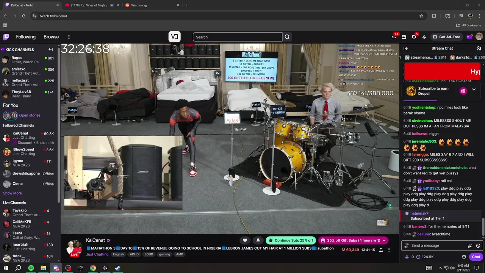Open the chat community users icon

tap(479, 49)
